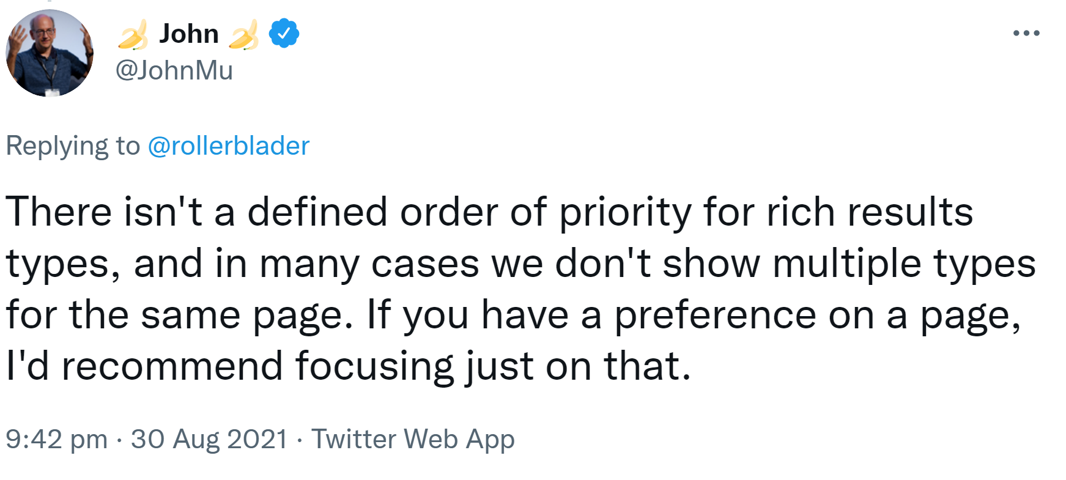Viewport: 1066px width, 480px height.
Task: Click the phrase 'same page' in tweet
Action: (x=242, y=315)
